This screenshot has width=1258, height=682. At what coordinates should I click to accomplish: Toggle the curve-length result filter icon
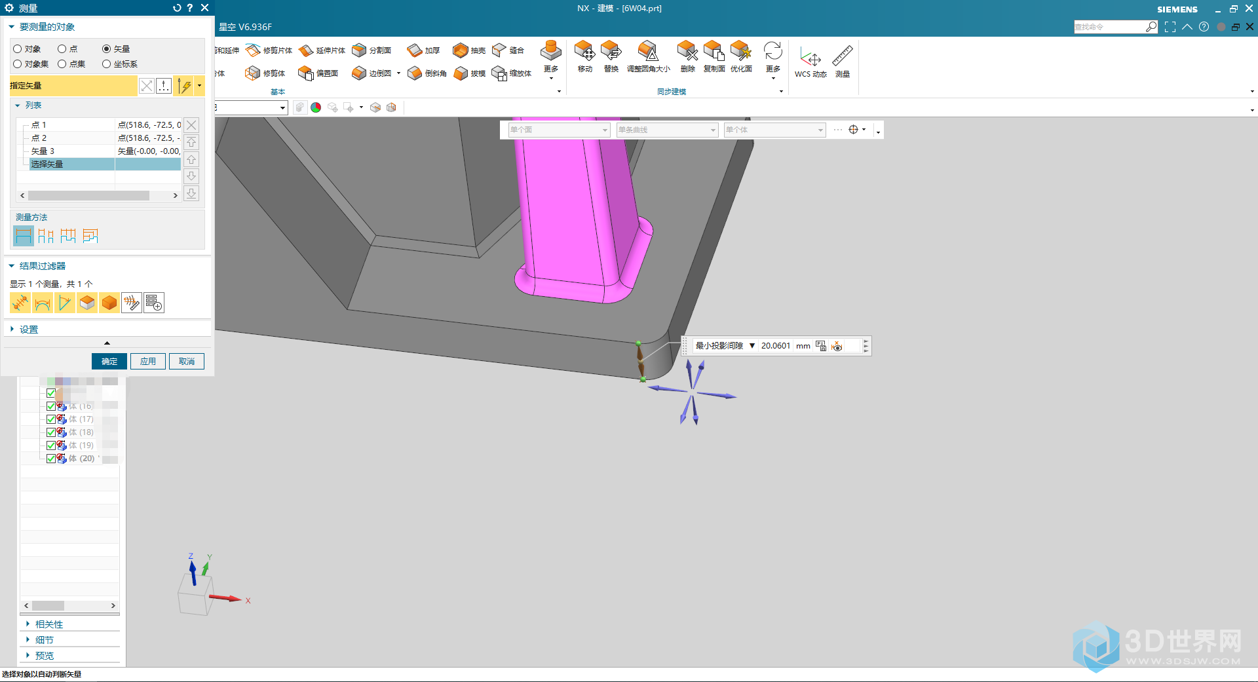coord(43,303)
